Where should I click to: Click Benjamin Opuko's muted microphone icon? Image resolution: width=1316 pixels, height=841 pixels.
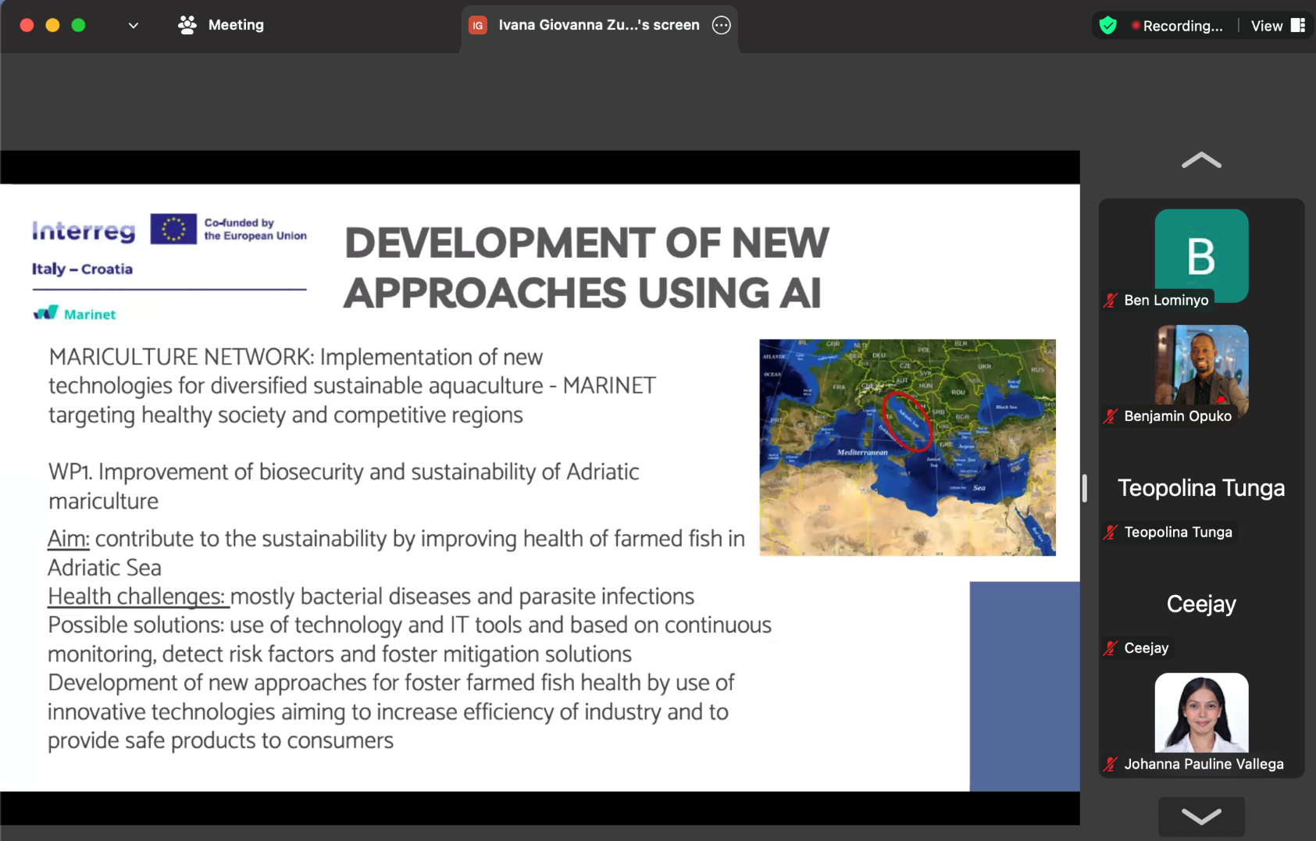1111,416
